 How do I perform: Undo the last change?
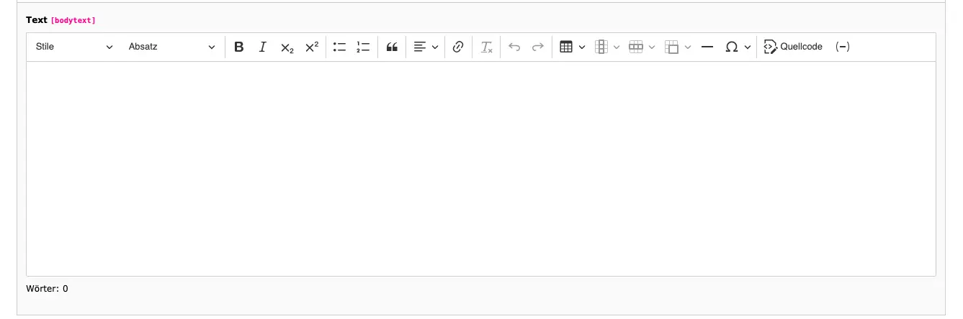point(514,47)
